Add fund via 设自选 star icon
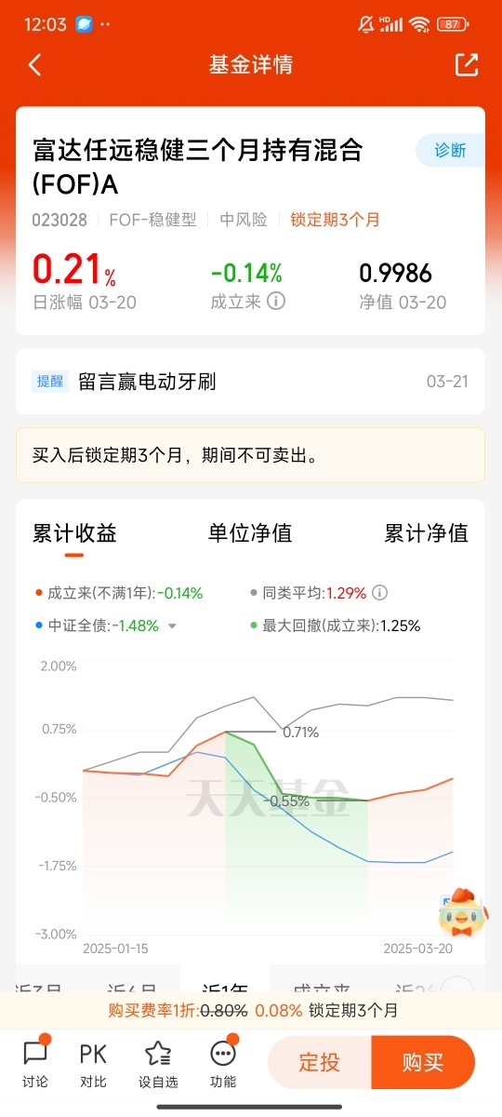 coord(158,1062)
